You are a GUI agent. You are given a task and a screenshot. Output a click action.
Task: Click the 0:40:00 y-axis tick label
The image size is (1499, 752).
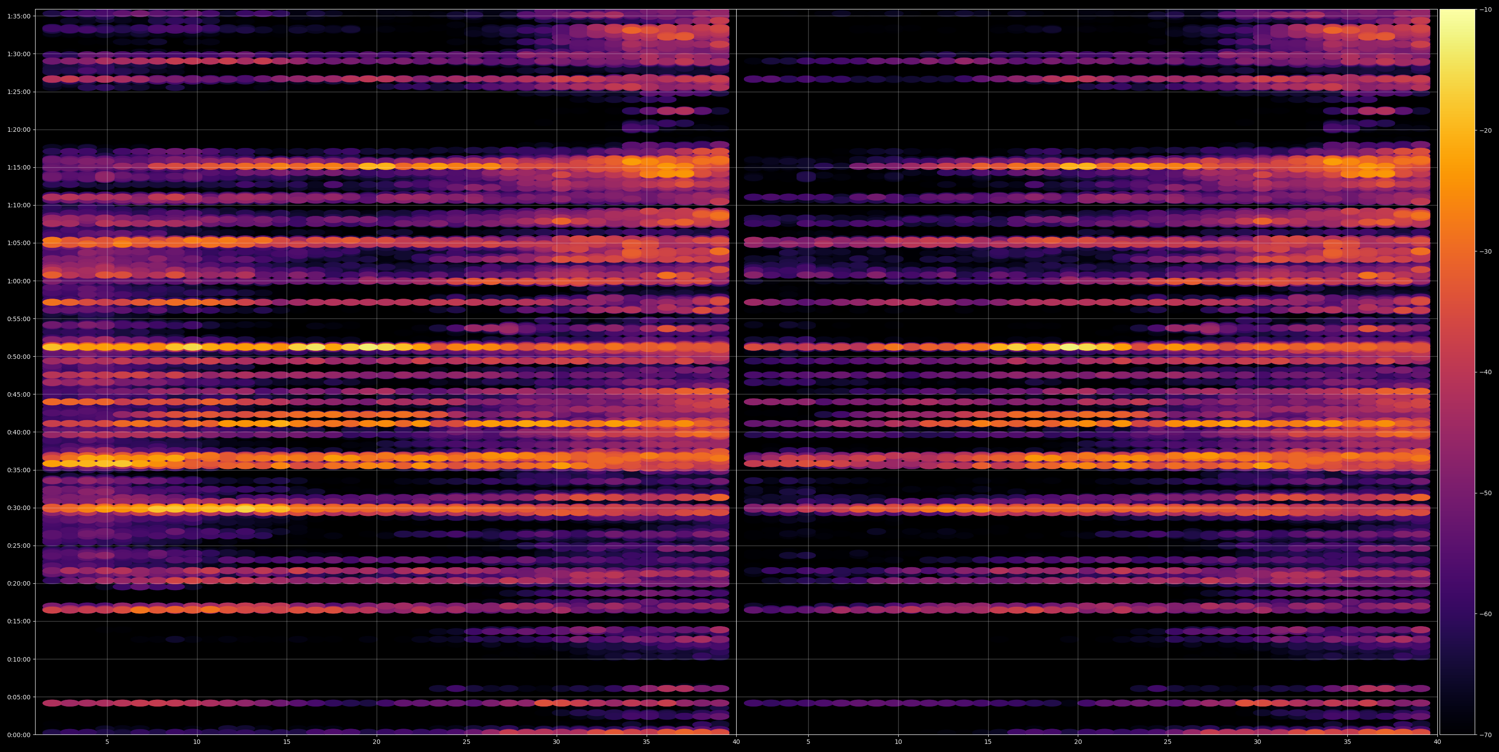pos(18,432)
